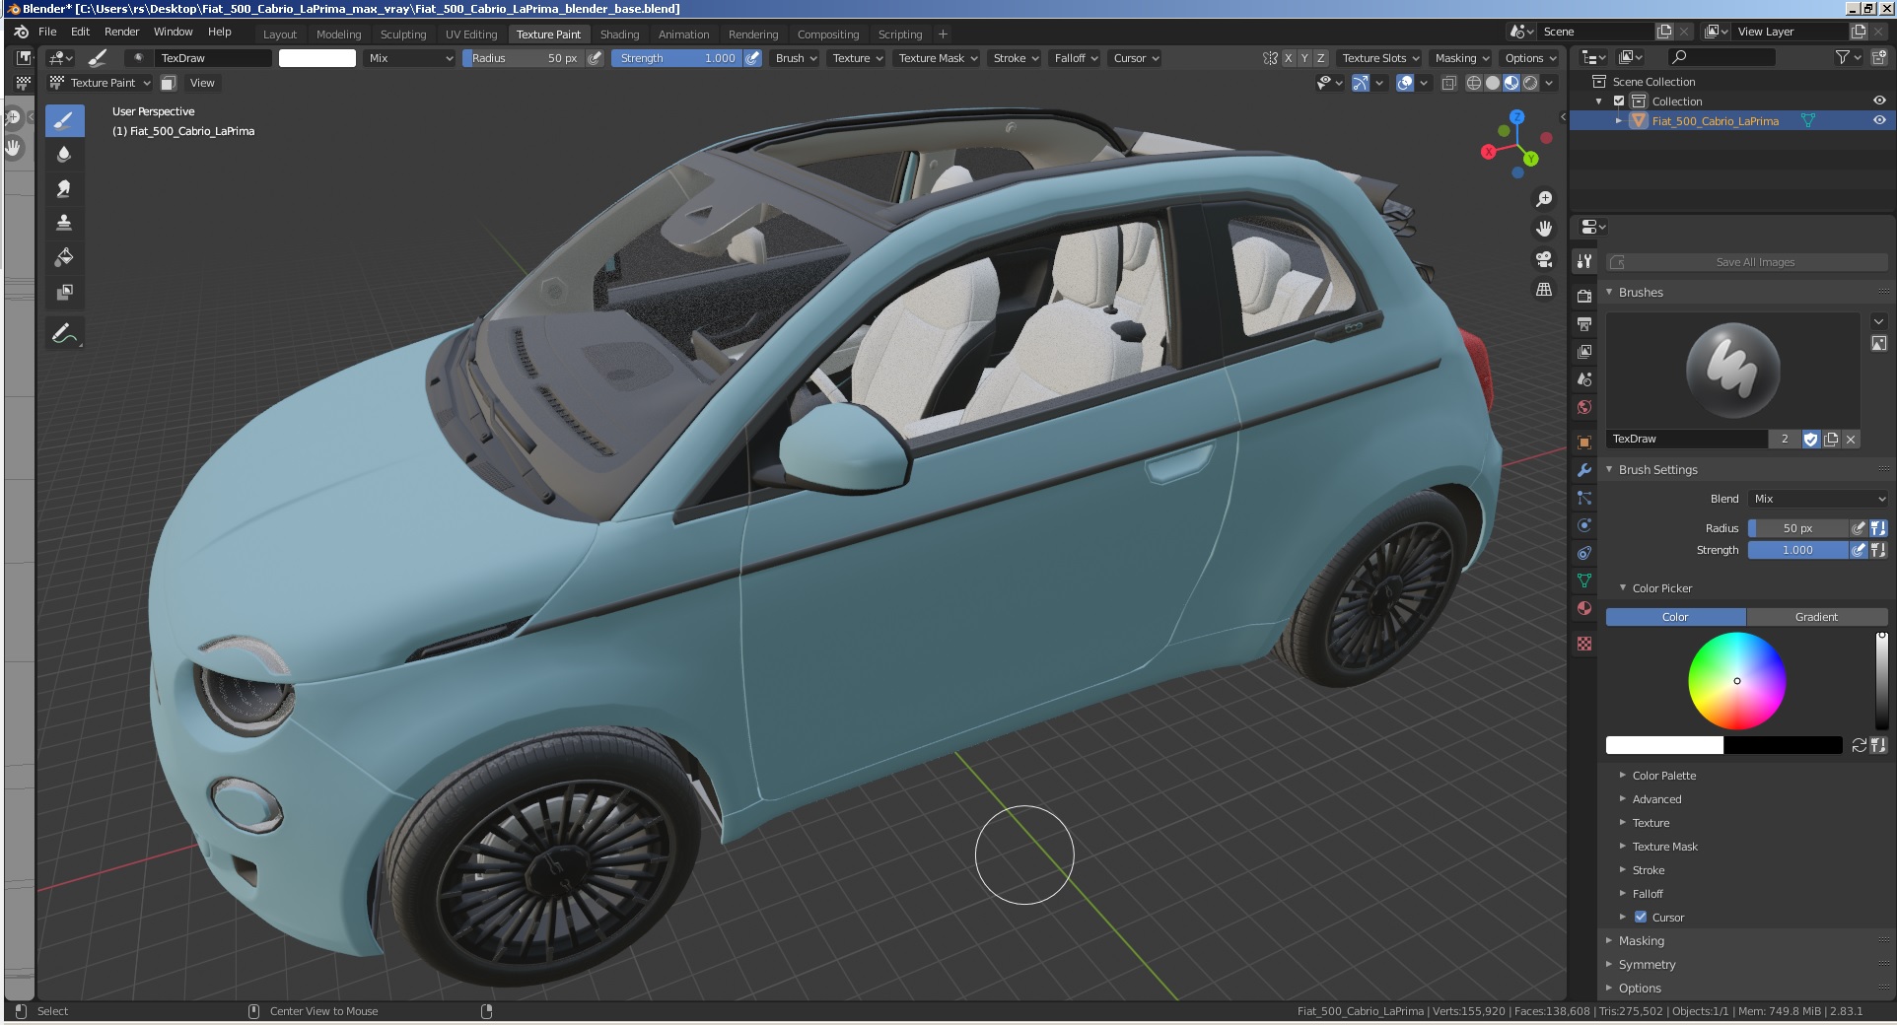Image resolution: width=1897 pixels, height=1025 pixels.
Task: Click the brush Custom Icon image button
Action: pos(1879,343)
